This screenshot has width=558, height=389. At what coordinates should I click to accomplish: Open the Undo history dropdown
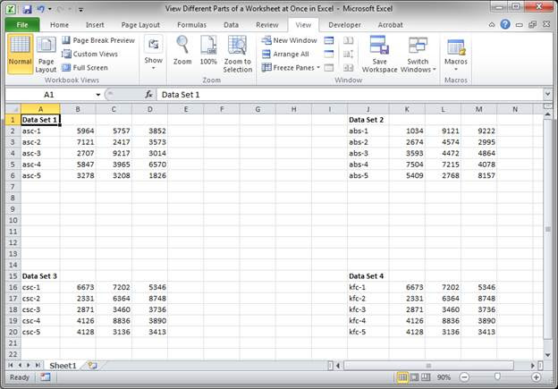click(50, 9)
